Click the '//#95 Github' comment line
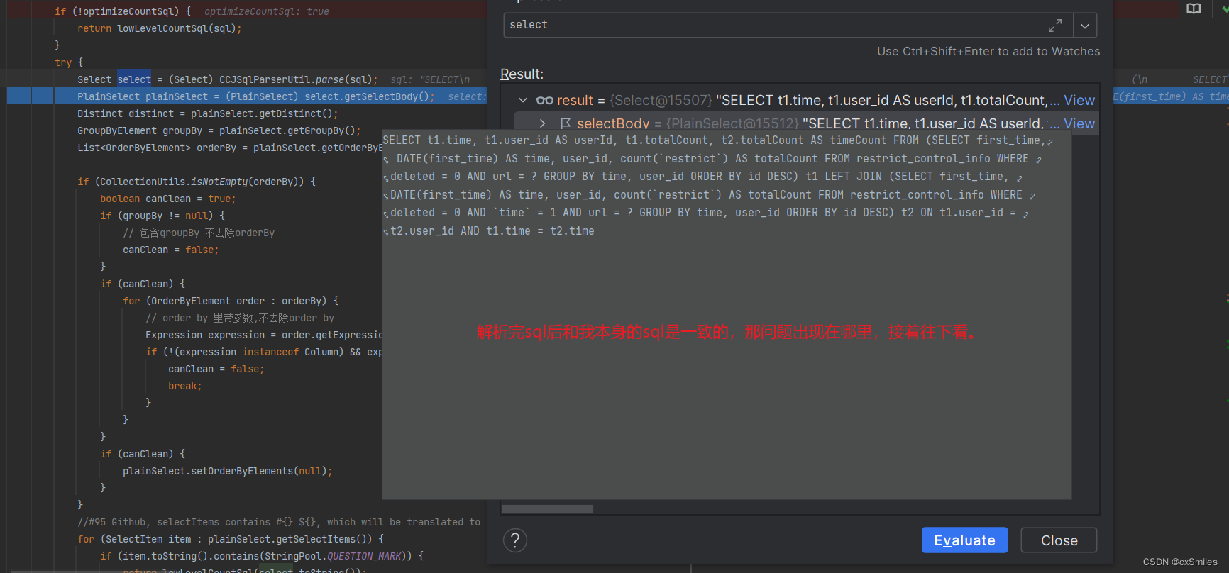The width and height of the screenshot is (1229, 573). (x=279, y=522)
